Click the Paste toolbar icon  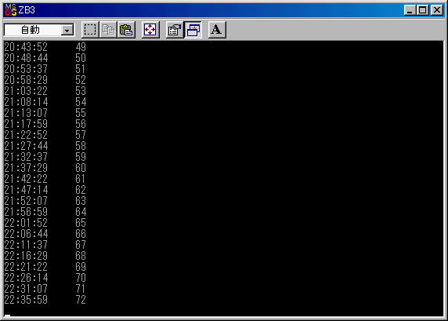pyautogui.click(x=126, y=30)
